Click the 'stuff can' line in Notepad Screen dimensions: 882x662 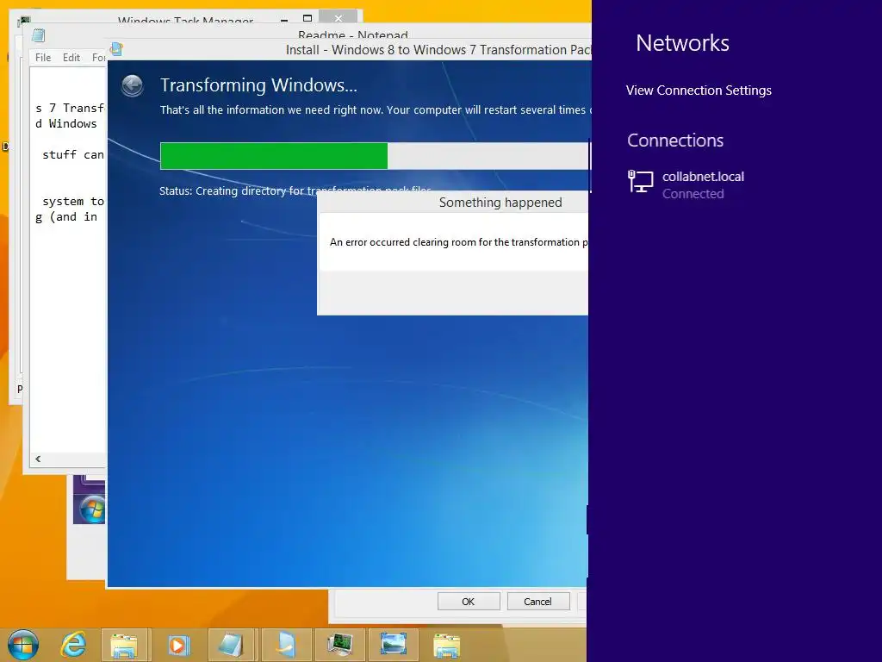(72, 154)
